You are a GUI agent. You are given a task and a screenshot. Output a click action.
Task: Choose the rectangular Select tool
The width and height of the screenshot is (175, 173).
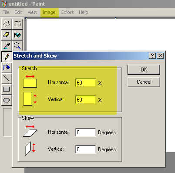(x=17, y=24)
